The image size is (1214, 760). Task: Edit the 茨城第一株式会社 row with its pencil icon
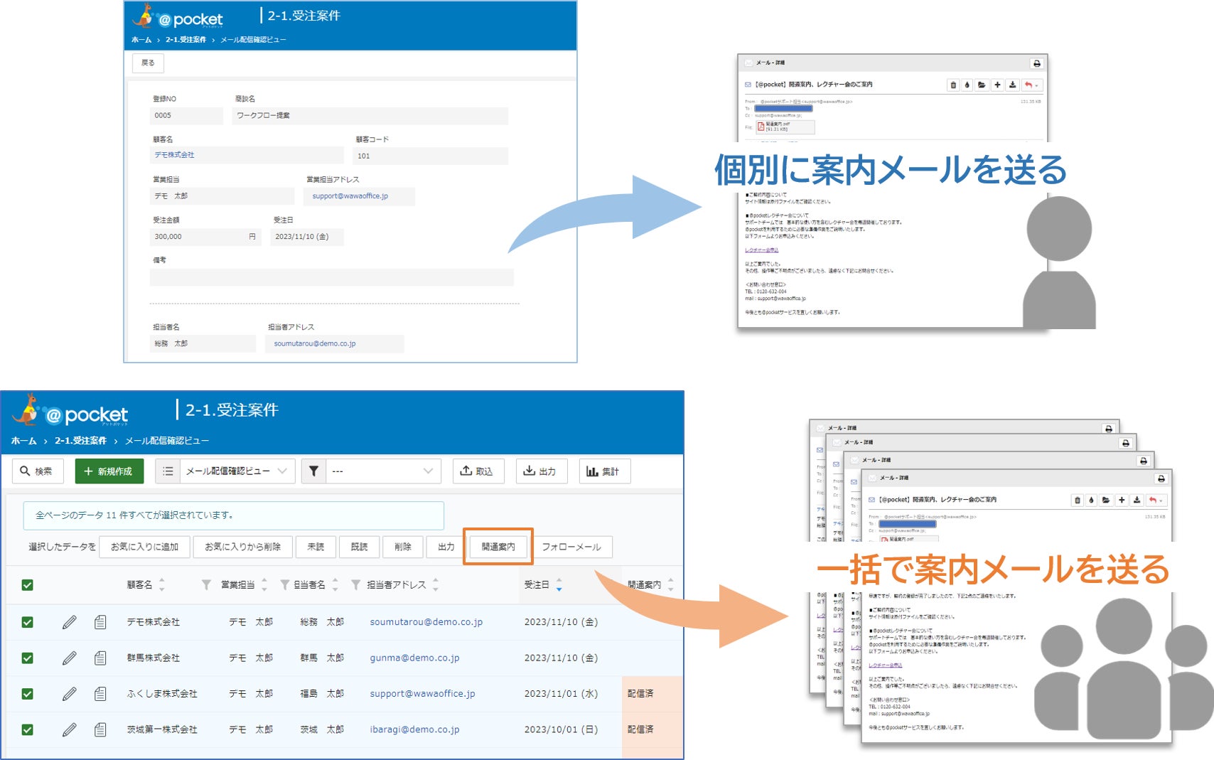pos(69,730)
